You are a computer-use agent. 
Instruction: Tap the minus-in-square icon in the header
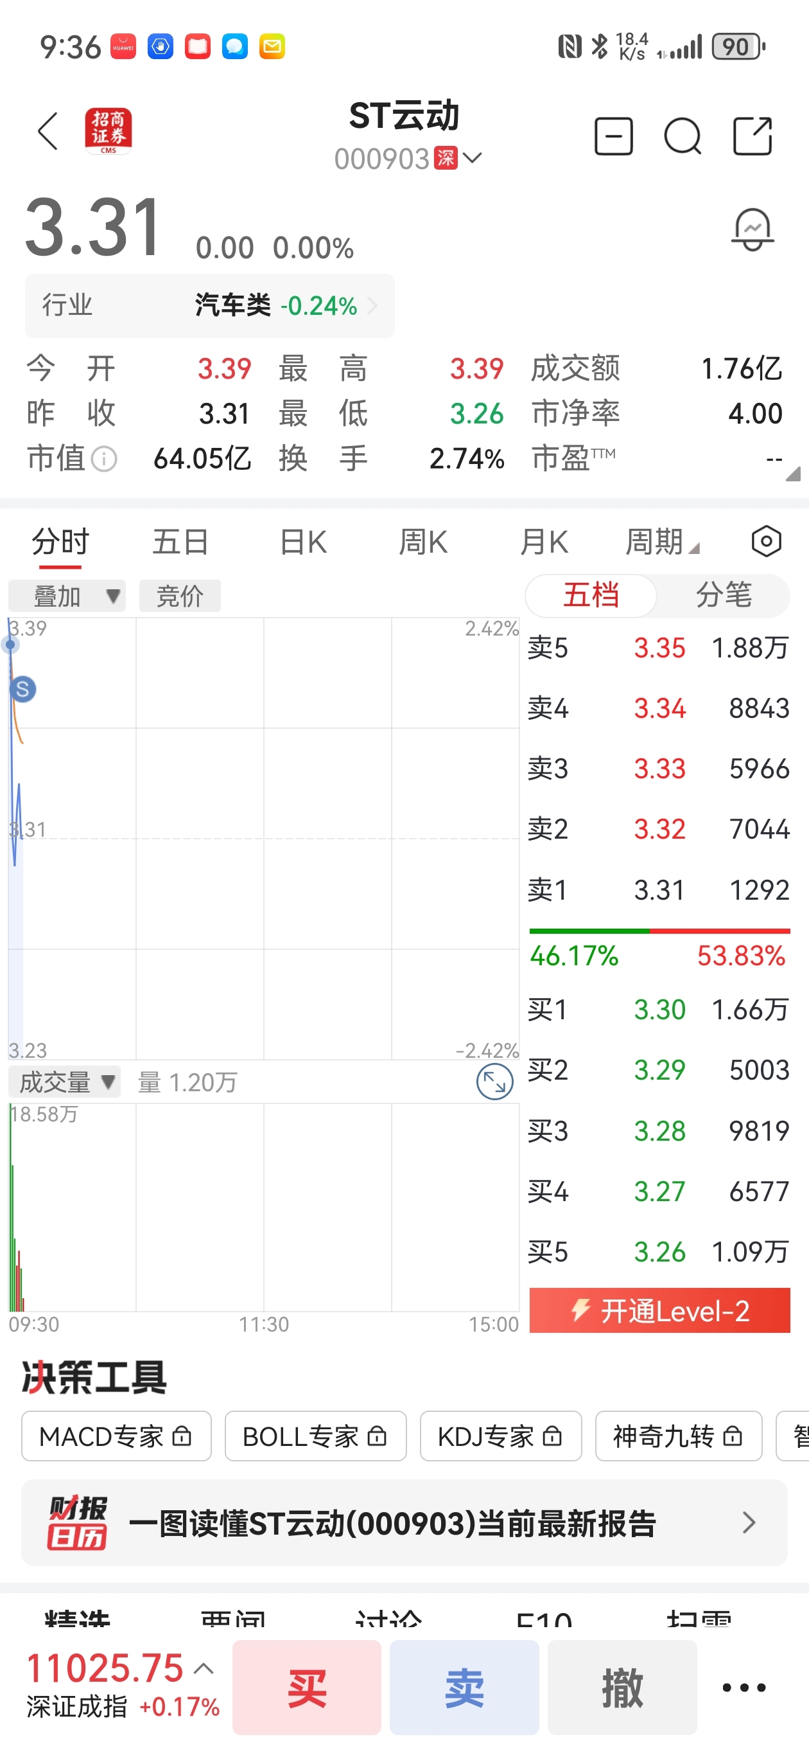(x=614, y=136)
